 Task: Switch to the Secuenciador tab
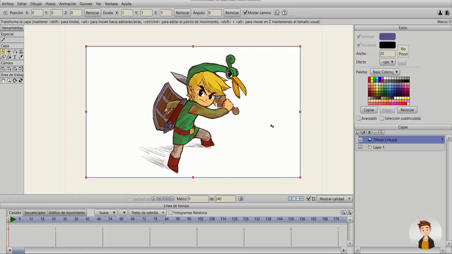[x=35, y=213]
